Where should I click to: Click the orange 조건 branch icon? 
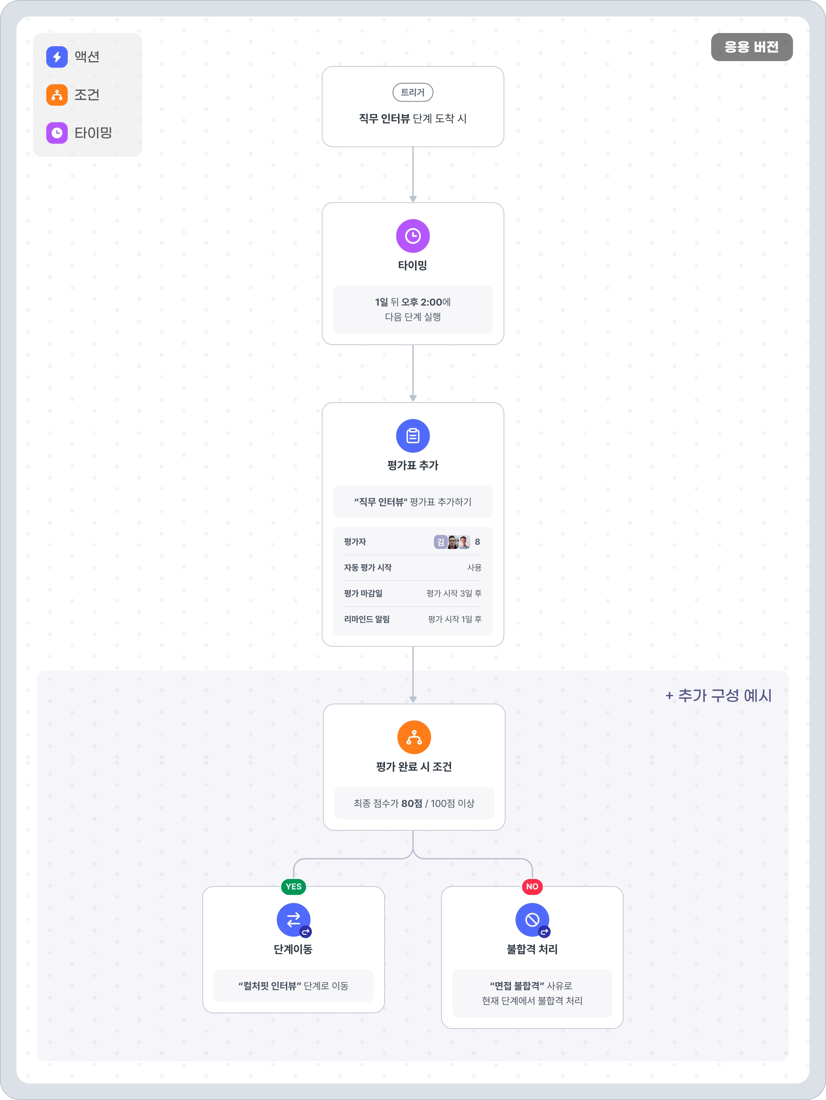pos(57,95)
